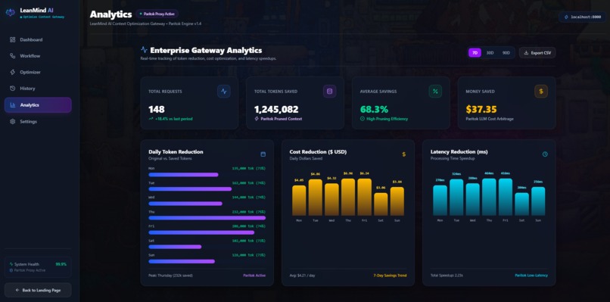Click the check icon beside High Pruning Efficiency
The image size is (610, 302).
point(363,119)
